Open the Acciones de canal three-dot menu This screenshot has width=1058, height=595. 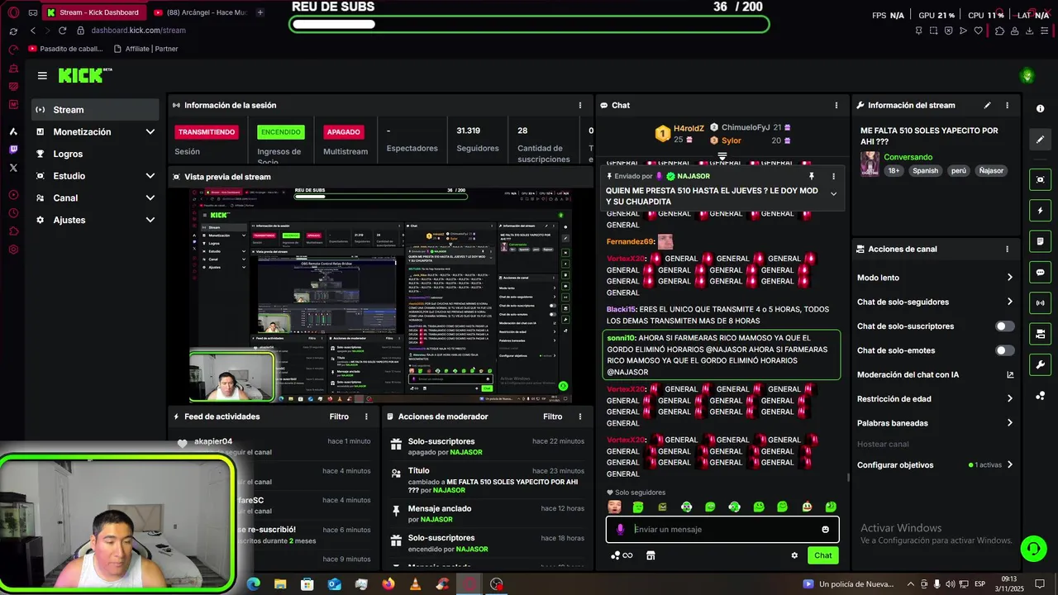click(1007, 249)
